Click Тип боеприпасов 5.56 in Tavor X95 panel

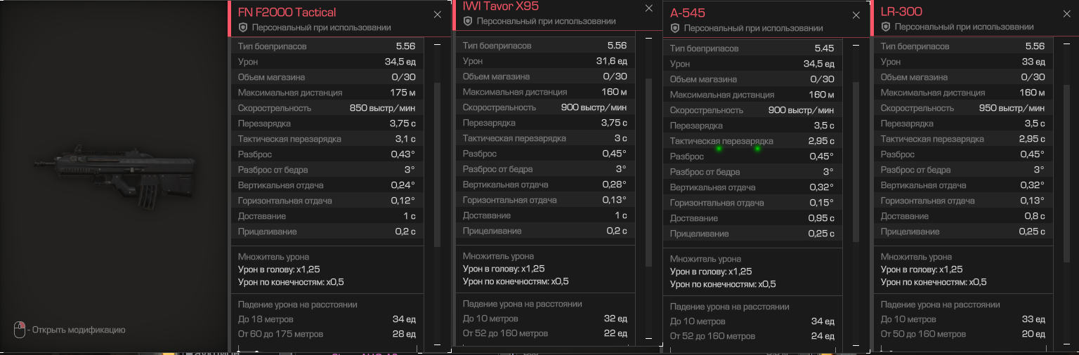click(x=544, y=46)
